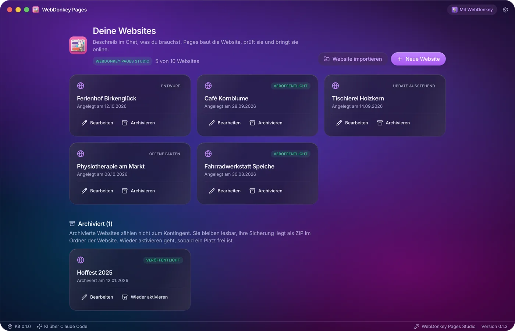Image resolution: width=515 pixels, height=331 pixels.
Task: Click the VERÖFFENTLICHT badge on Hoffest 2025
Action: (x=163, y=260)
